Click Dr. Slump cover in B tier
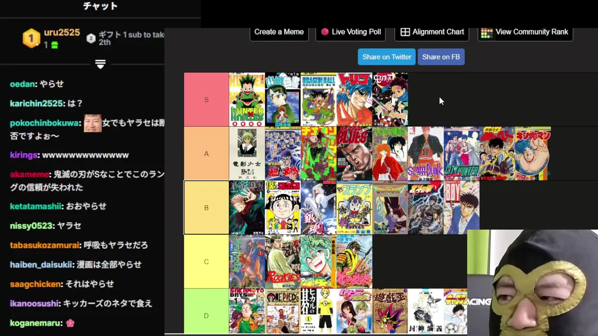 tap(355, 208)
